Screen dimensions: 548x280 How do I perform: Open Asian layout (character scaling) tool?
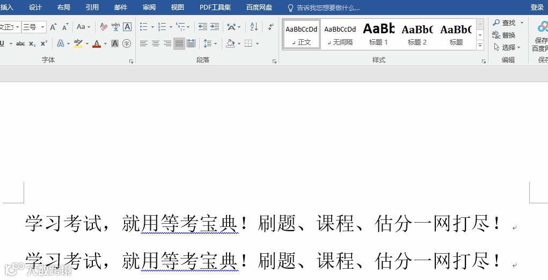coord(231,27)
